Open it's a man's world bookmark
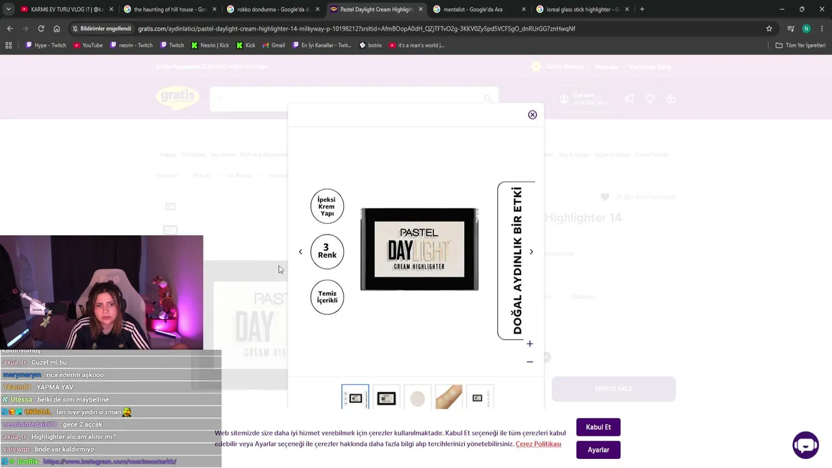This screenshot has width=832, height=468. click(x=417, y=45)
